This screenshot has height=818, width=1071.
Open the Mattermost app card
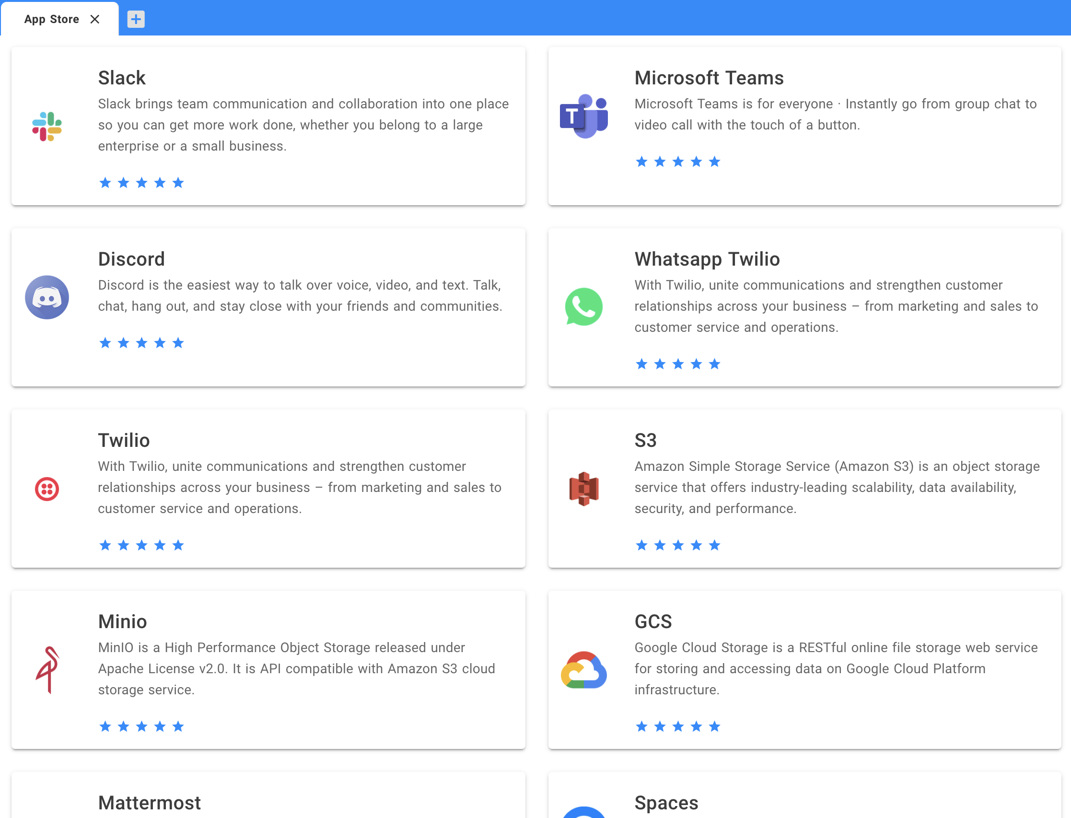tap(268, 795)
